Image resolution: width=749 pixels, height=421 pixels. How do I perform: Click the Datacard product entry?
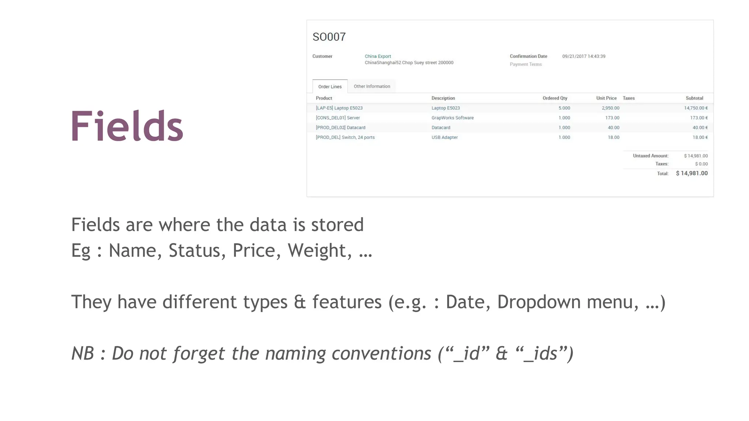[340, 128]
